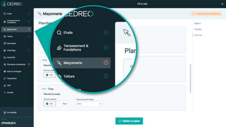Click the Sols & Carrelages diamond icon
226x127 pixels.
coord(5,71)
